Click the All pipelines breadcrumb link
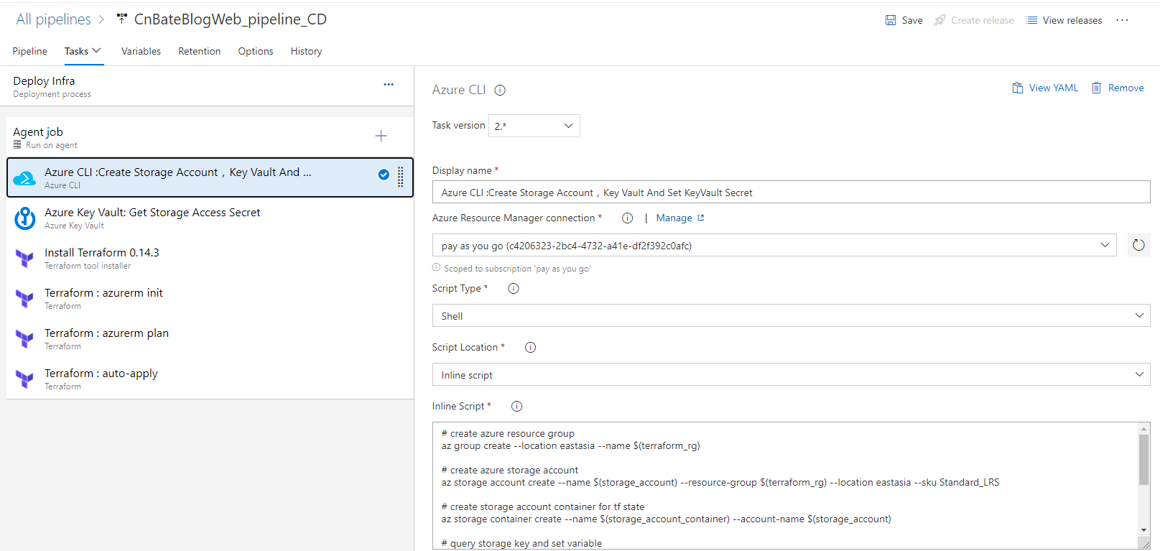The image size is (1160, 551). tap(54, 19)
